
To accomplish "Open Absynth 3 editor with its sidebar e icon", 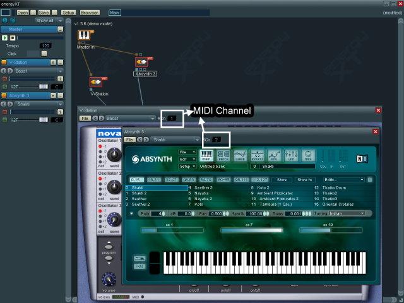I will click(x=53, y=95).
